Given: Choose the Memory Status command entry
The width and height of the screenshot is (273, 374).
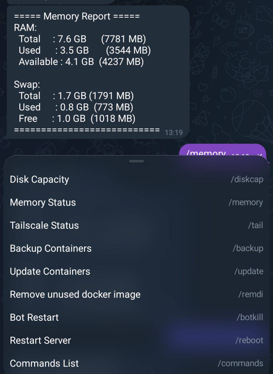Looking at the screenshot, I should (x=43, y=202).
